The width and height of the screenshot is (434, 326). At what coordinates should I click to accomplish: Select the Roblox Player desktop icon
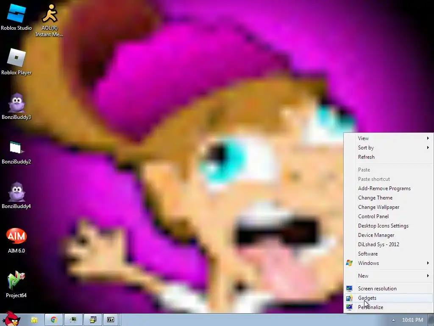coord(17,62)
